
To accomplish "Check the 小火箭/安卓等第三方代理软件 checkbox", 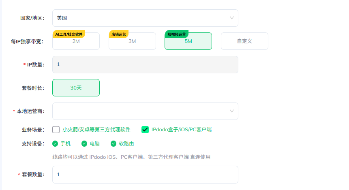I will (x=56, y=130).
